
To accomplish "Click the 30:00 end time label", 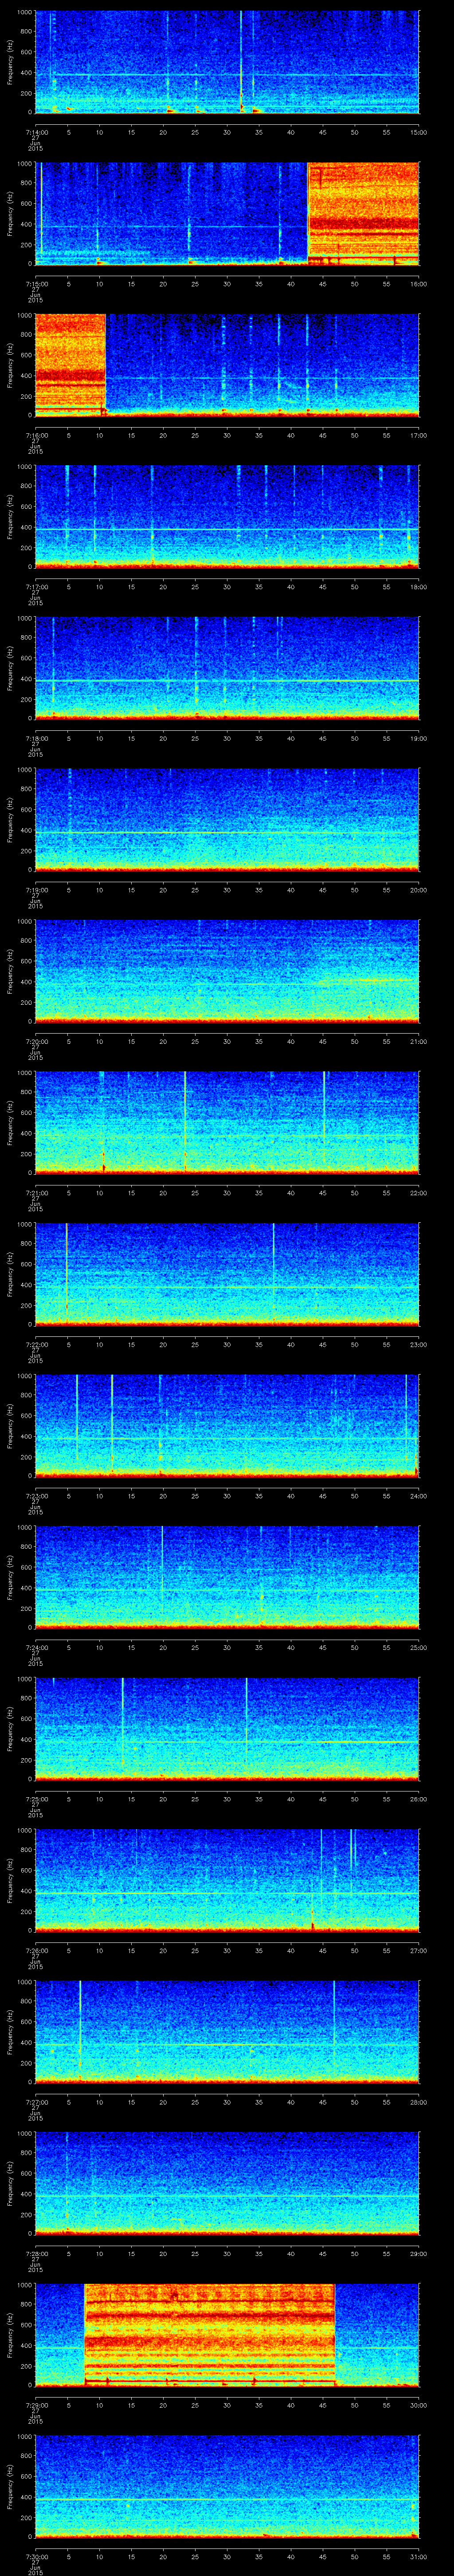I will 418,2404.
